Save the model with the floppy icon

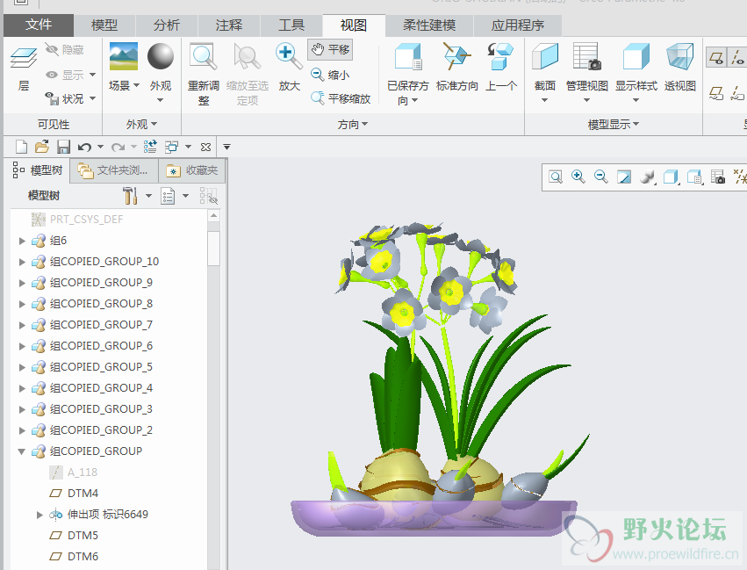point(63,147)
